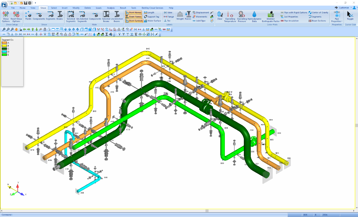Toggle Support Tag labels
The height and width of the screenshot is (217, 358).
[152, 17]
